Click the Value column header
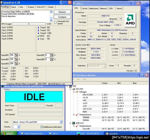Image resolution: width=150 pixels, height=140 pixels. 108,83
